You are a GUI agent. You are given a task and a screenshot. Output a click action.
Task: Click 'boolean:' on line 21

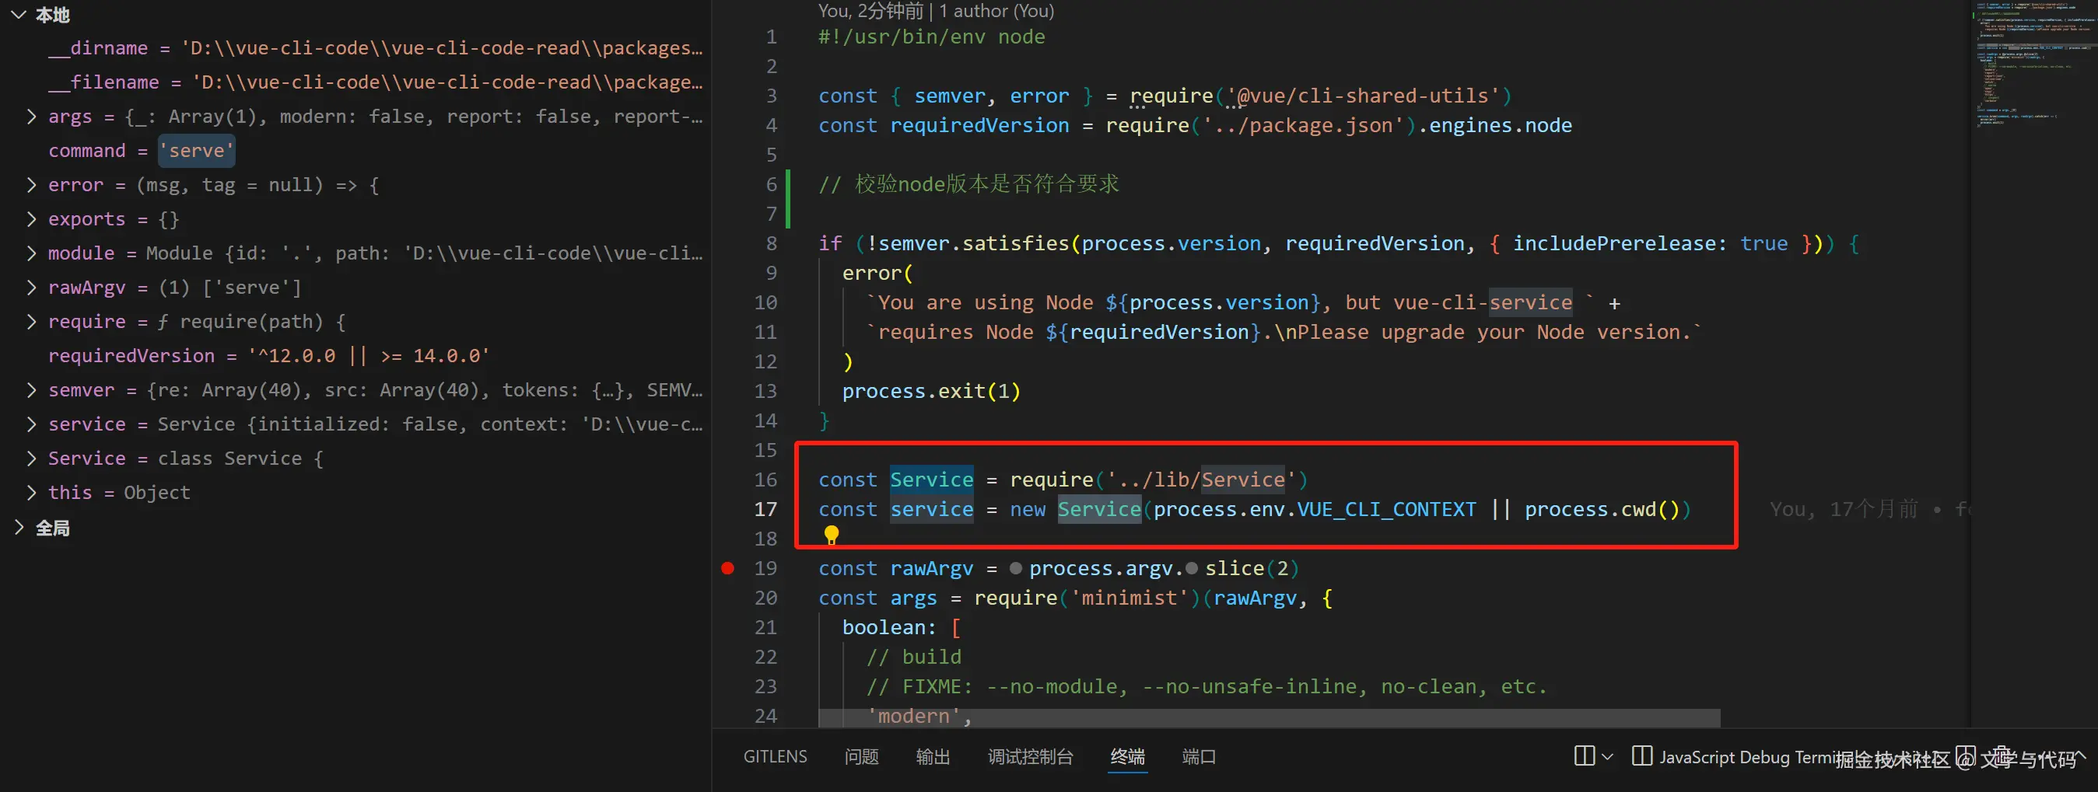[x=889, y=627]
